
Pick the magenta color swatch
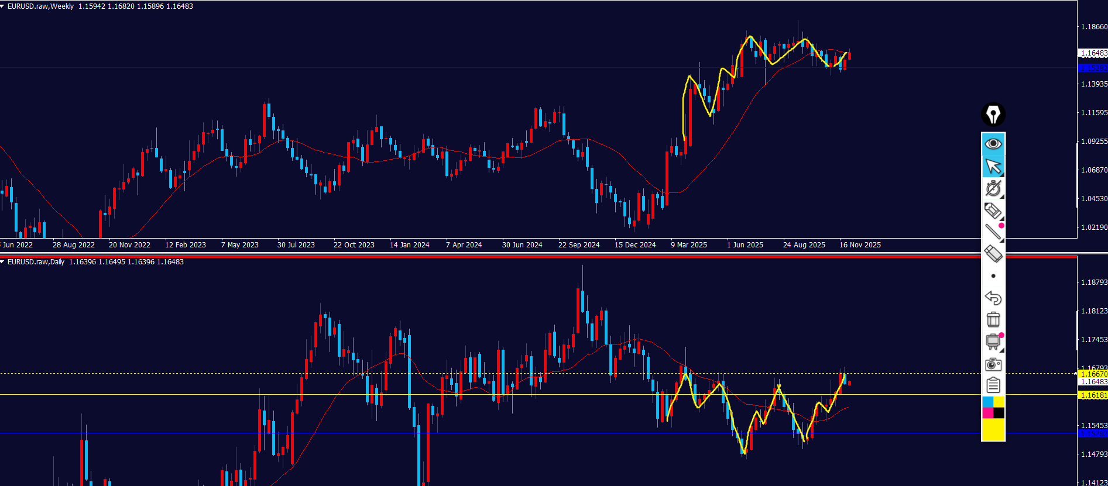click(987, 413)
